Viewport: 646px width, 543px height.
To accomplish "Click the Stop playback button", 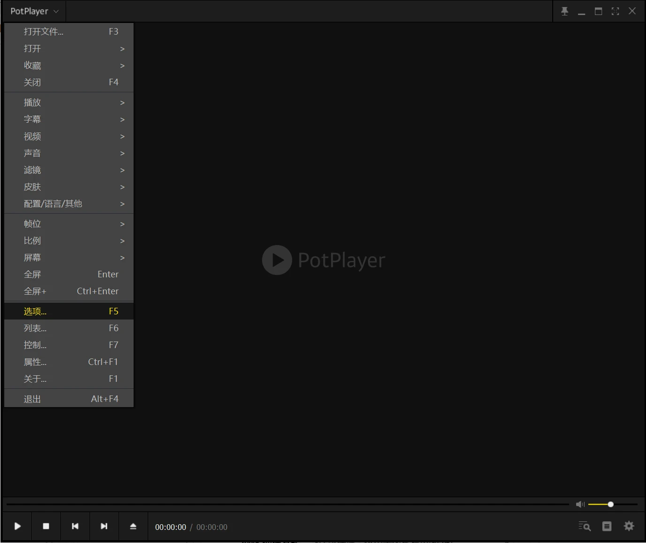I will click(x=46, y=526).
